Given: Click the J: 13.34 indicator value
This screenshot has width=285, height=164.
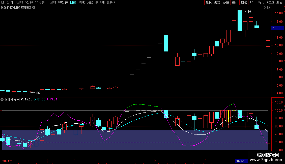Looking at the screenshot, I should click(52, 99).
